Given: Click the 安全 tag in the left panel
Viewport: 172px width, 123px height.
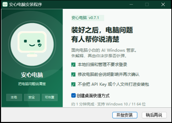Looking at the screenshot, I should point(32,97).
